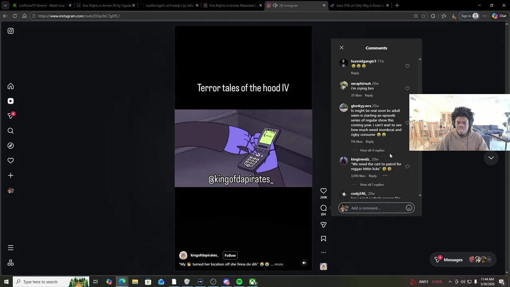This screenshot has width=510, height=287.
Task: Reply to kingtrendz_'s comment
Action: (x=373, y=176)
